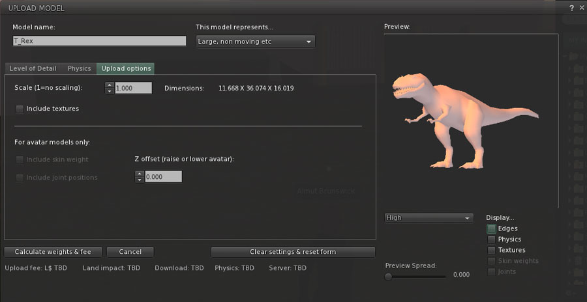Switch to the Level of Detail tab

click(x=33, y=68)
